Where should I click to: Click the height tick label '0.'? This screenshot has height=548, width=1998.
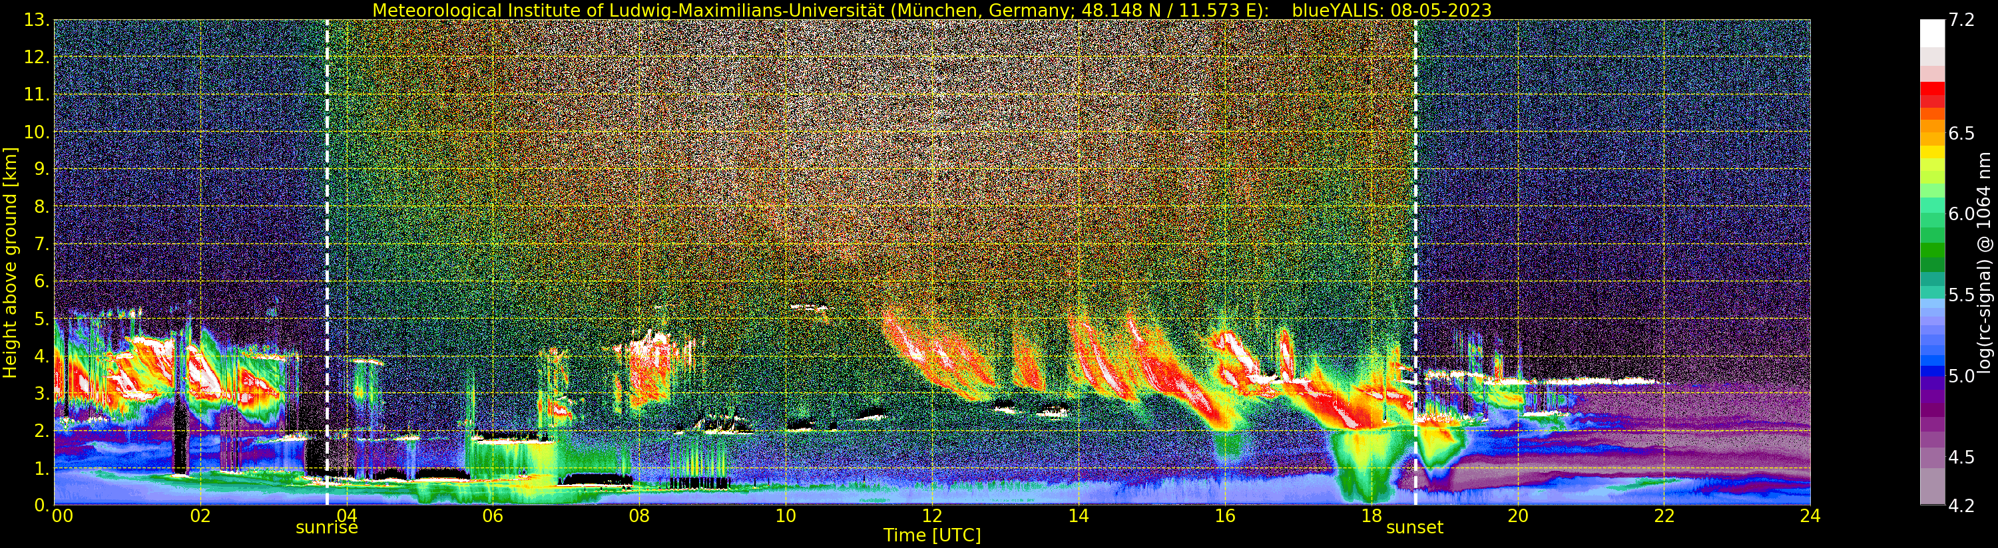tap(42, 505)
